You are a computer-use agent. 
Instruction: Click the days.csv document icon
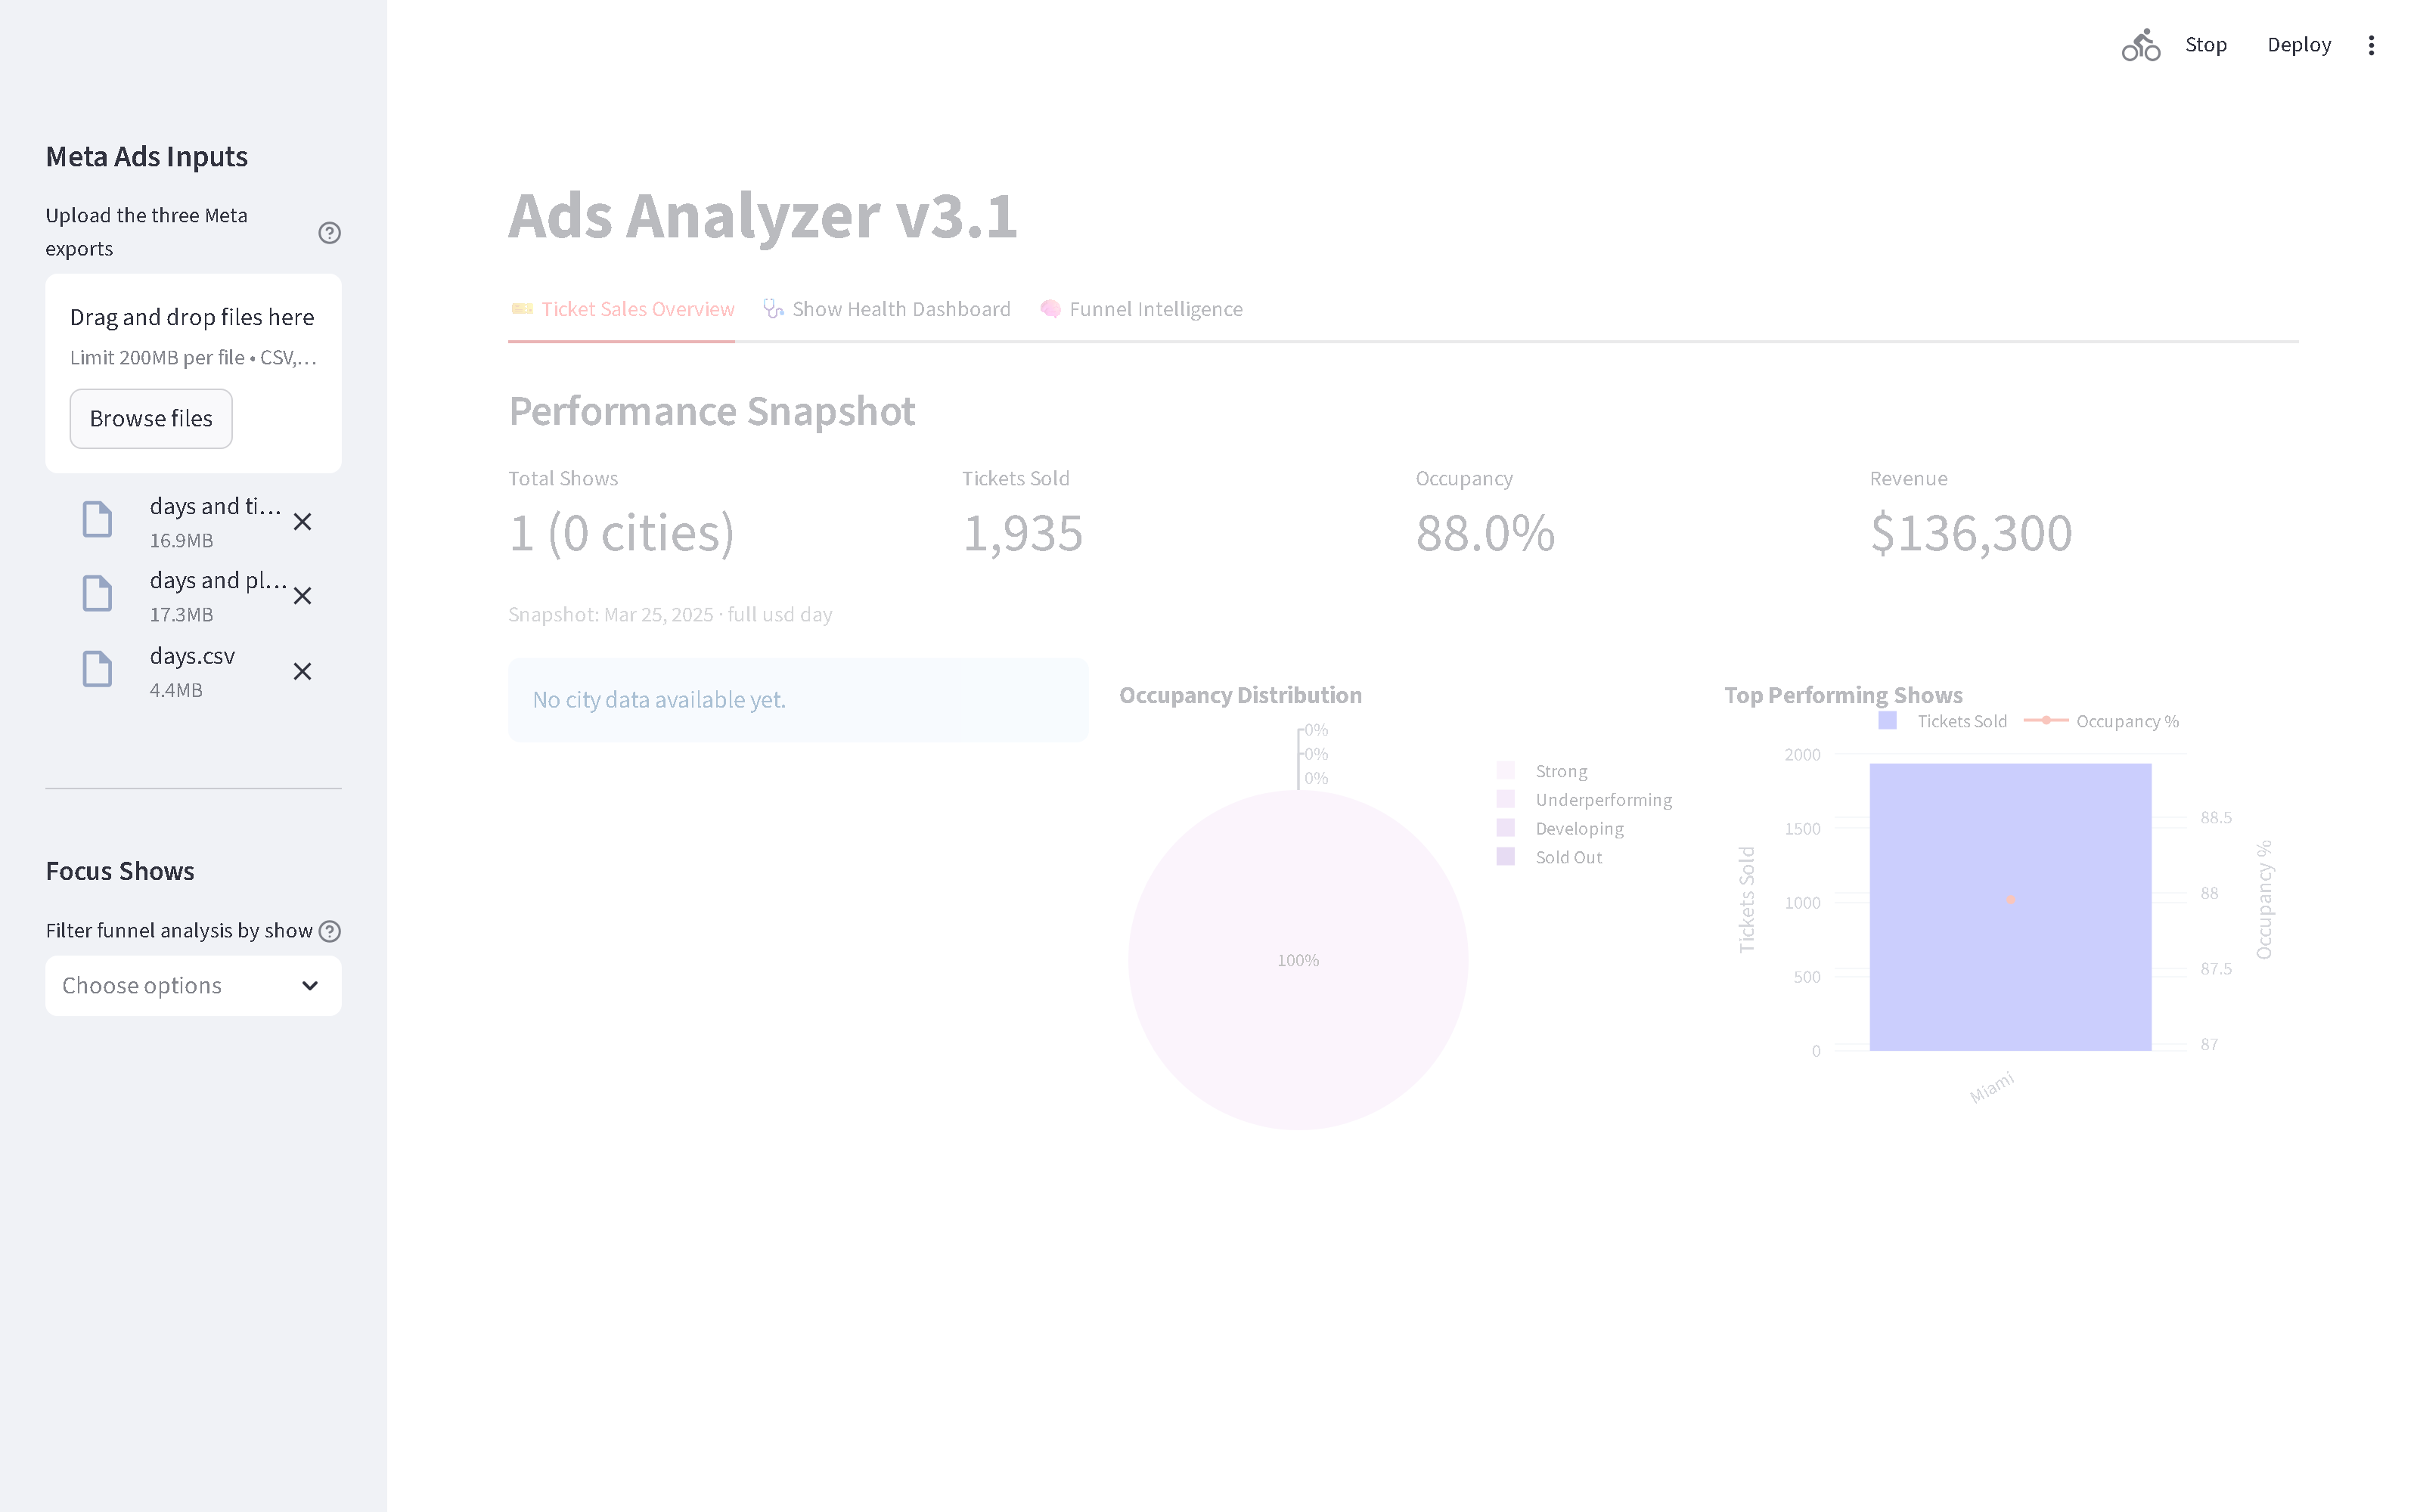tap(97, 668)
